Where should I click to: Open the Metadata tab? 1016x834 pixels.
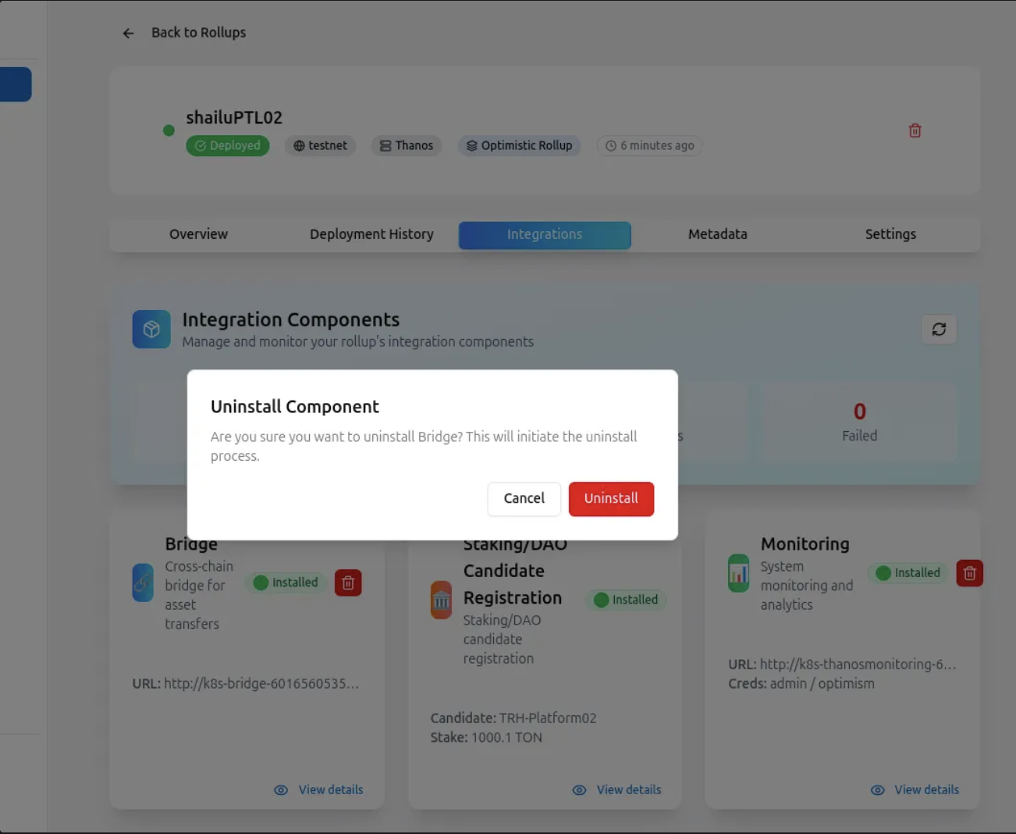(x=717, y=234)
